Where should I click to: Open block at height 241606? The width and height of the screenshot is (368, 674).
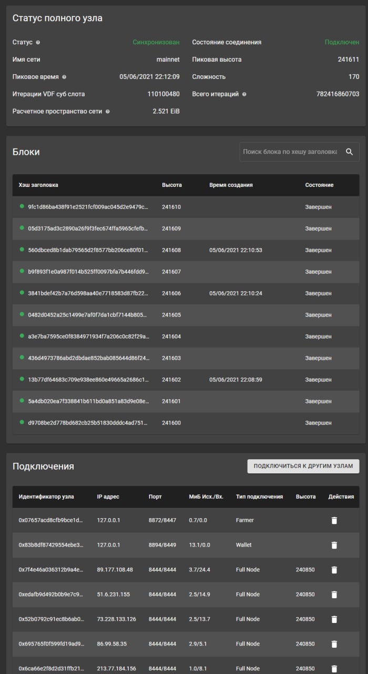186,293
